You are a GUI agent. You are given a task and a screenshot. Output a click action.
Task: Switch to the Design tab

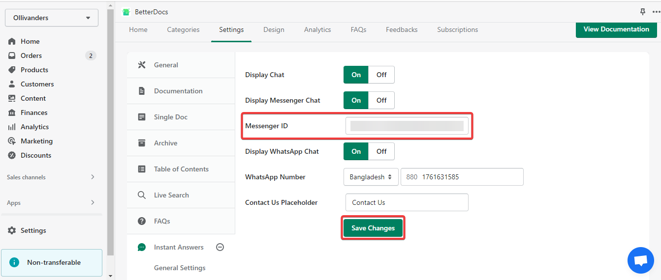pyautogui.click(x=274, y=29)
